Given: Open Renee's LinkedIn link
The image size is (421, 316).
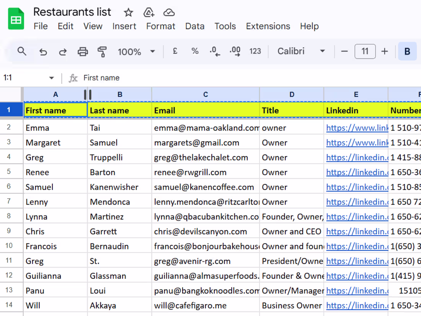Looking at the screenshot, I should click(x=357, y=172).
